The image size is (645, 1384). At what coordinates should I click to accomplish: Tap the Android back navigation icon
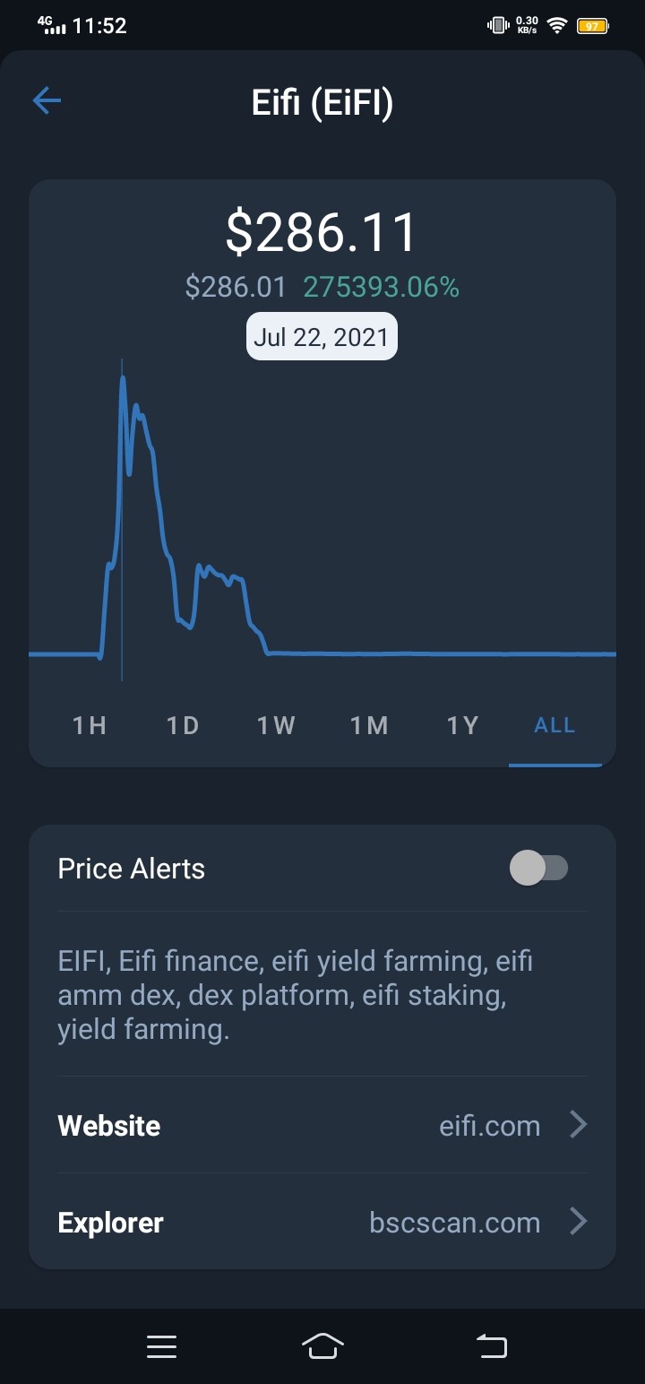pyautogui.click(x=491, y=1346)
